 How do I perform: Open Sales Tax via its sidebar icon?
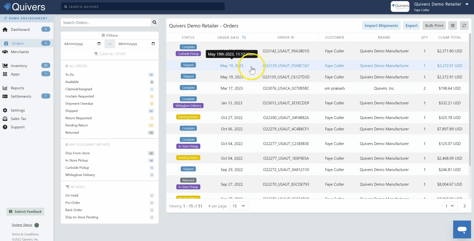click(5, 119)
